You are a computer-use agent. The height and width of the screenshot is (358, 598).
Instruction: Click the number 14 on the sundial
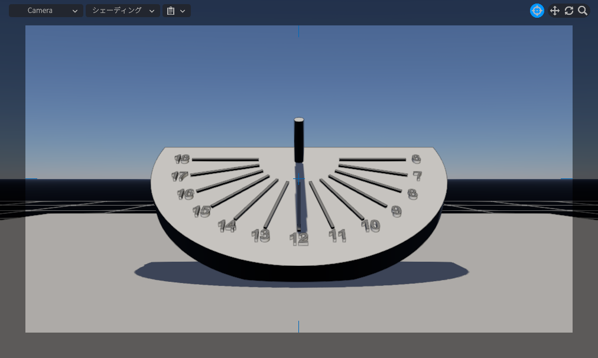pos(227,225)
